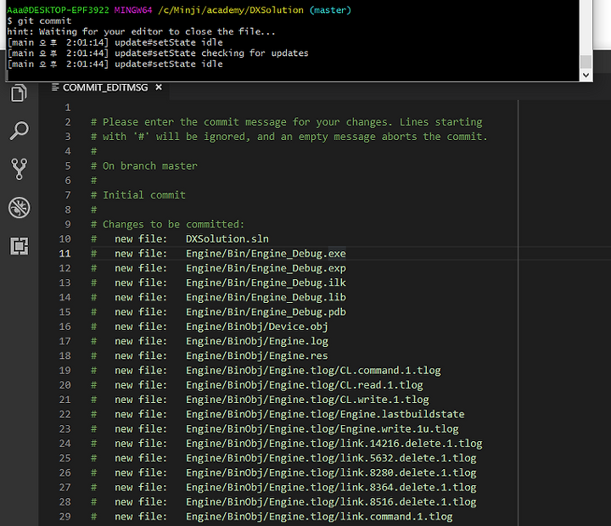Open the Source Control branch icon
Image resolution: width=611 pixels, height=526 pixels.
click(19, 169)
